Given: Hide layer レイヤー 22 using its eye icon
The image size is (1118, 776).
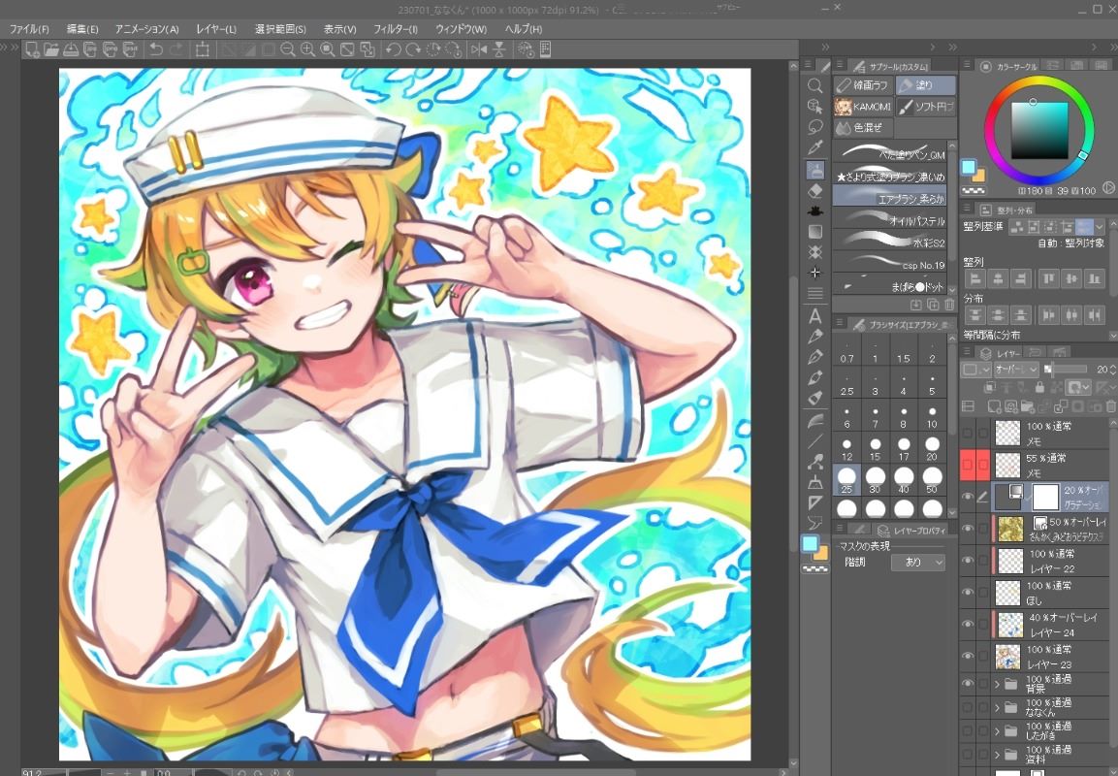Looking at the screenshot, I should coord(967,561).
